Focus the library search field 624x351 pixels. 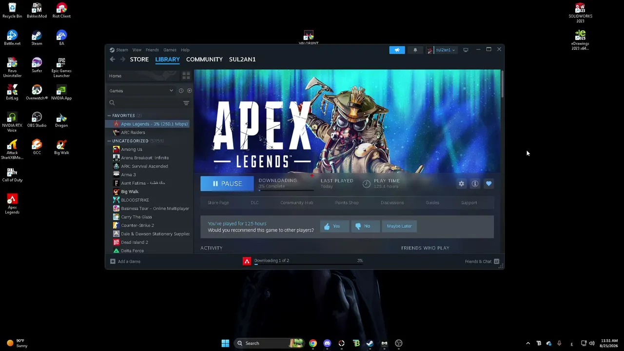(145, 103)
